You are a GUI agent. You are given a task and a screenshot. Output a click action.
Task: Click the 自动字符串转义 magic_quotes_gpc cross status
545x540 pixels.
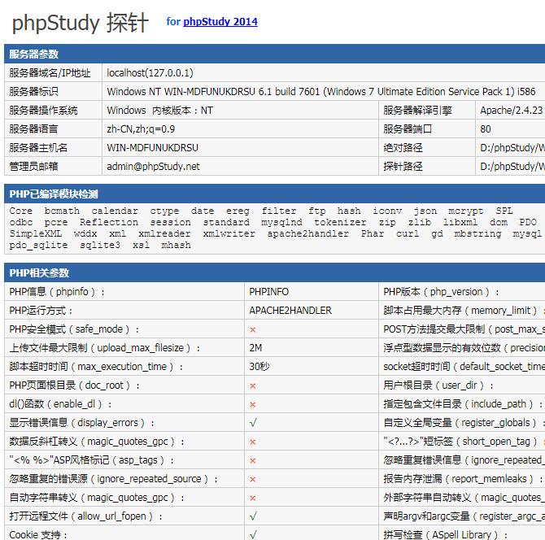[x=253, y=498]
